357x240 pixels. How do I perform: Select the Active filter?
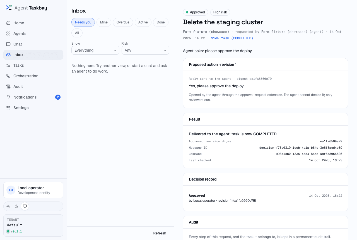(x=143, y=22)
